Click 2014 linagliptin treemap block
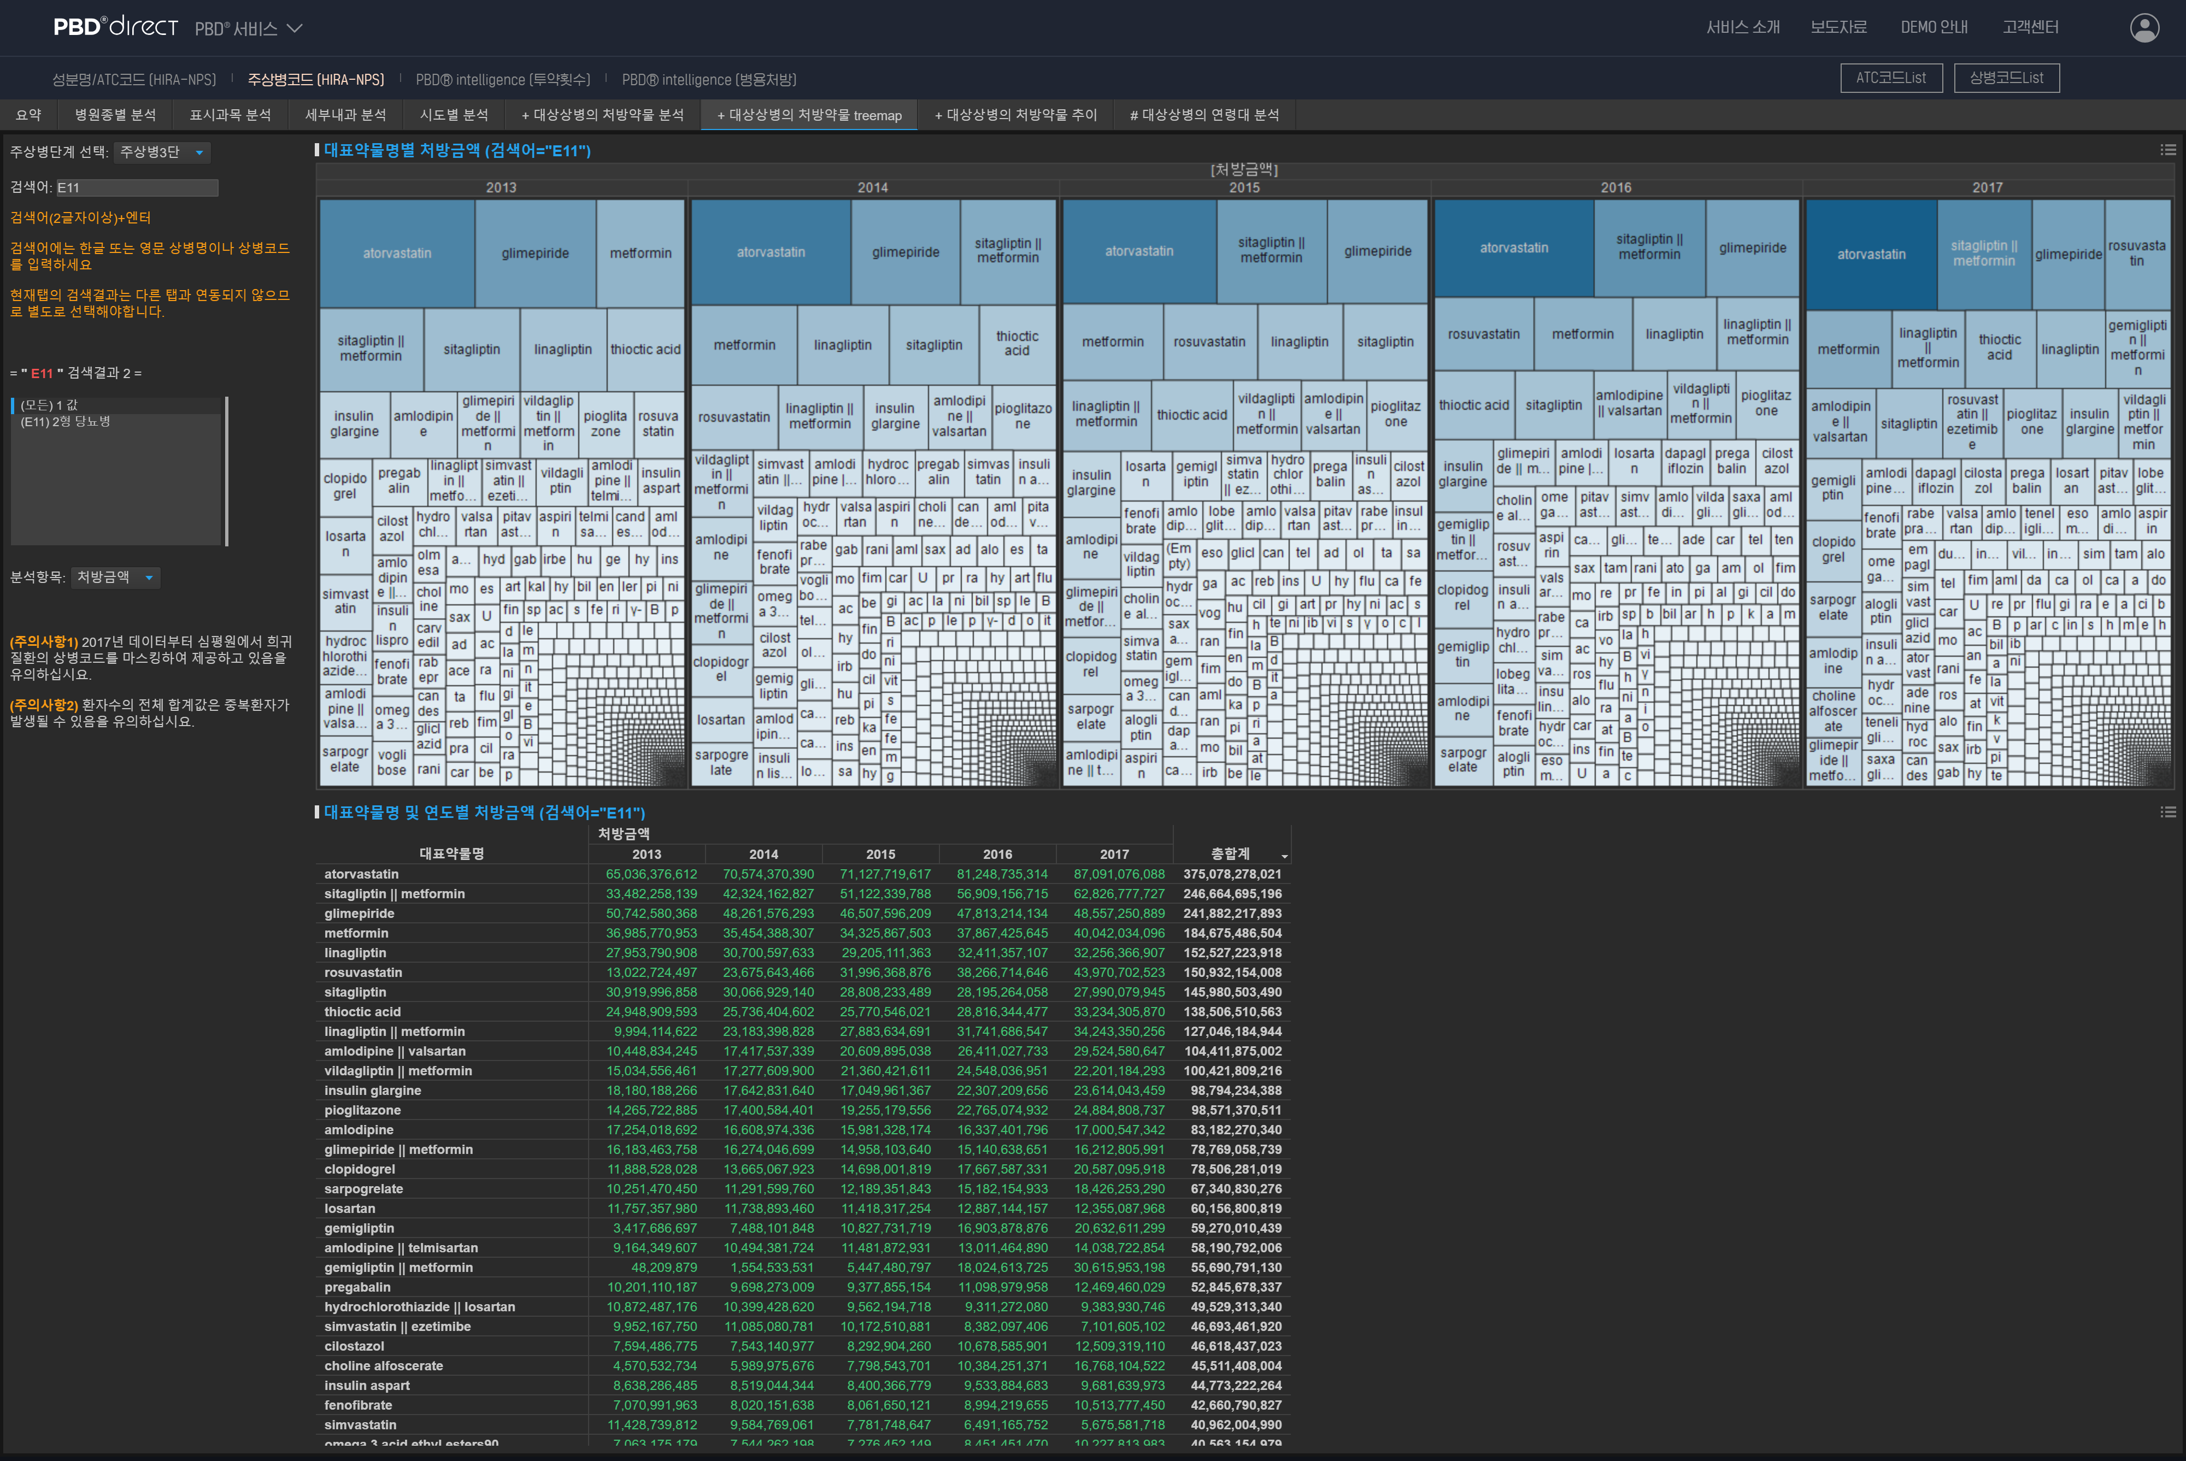Viewport: 2186px width, 1461px height. pyautogui.click(x=842, y=345)
